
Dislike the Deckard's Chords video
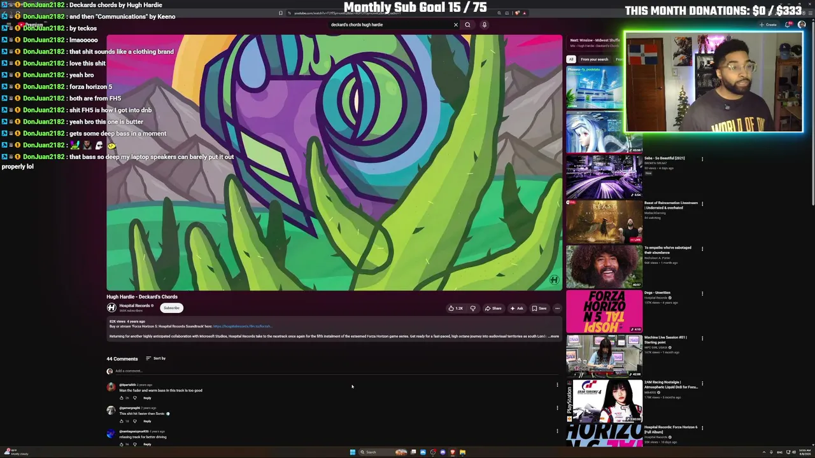pyautogui.click(x=472, y=309)
